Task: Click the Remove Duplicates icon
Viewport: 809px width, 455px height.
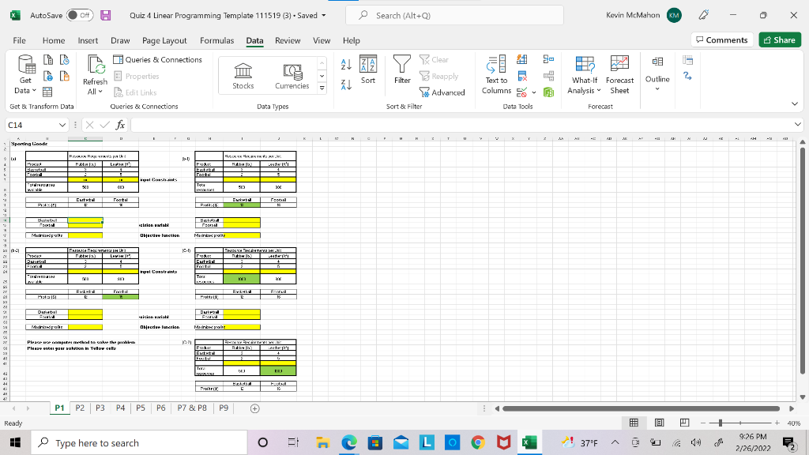Action: pos(522,77)
